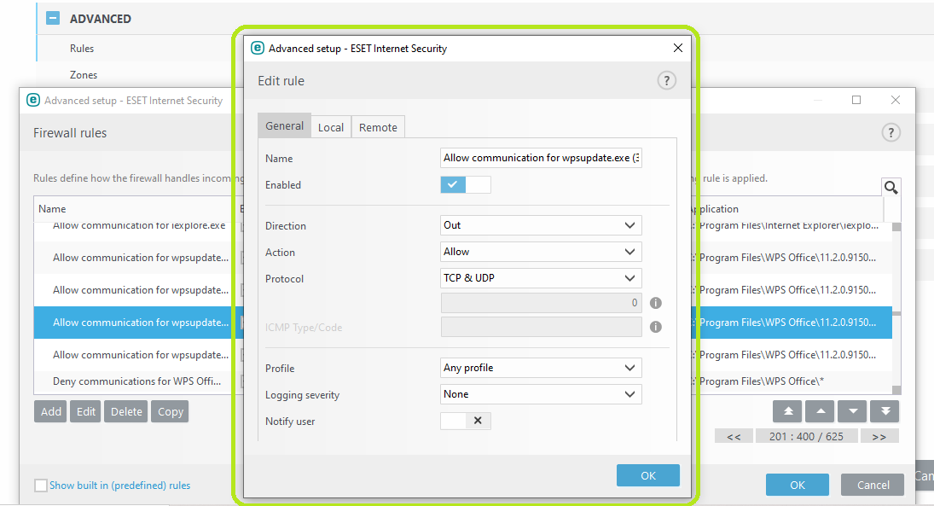Toggle the Notify user switch
The width and height of the screenshot is (934, 506).
466,421
